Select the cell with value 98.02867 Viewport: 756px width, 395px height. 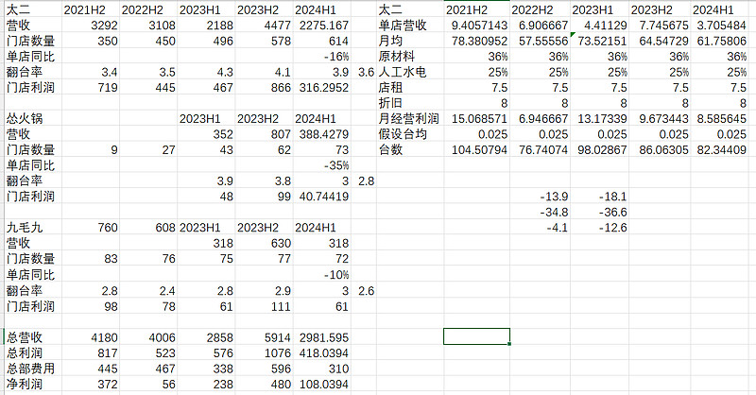pyautogui.click(x=600, y=149)
